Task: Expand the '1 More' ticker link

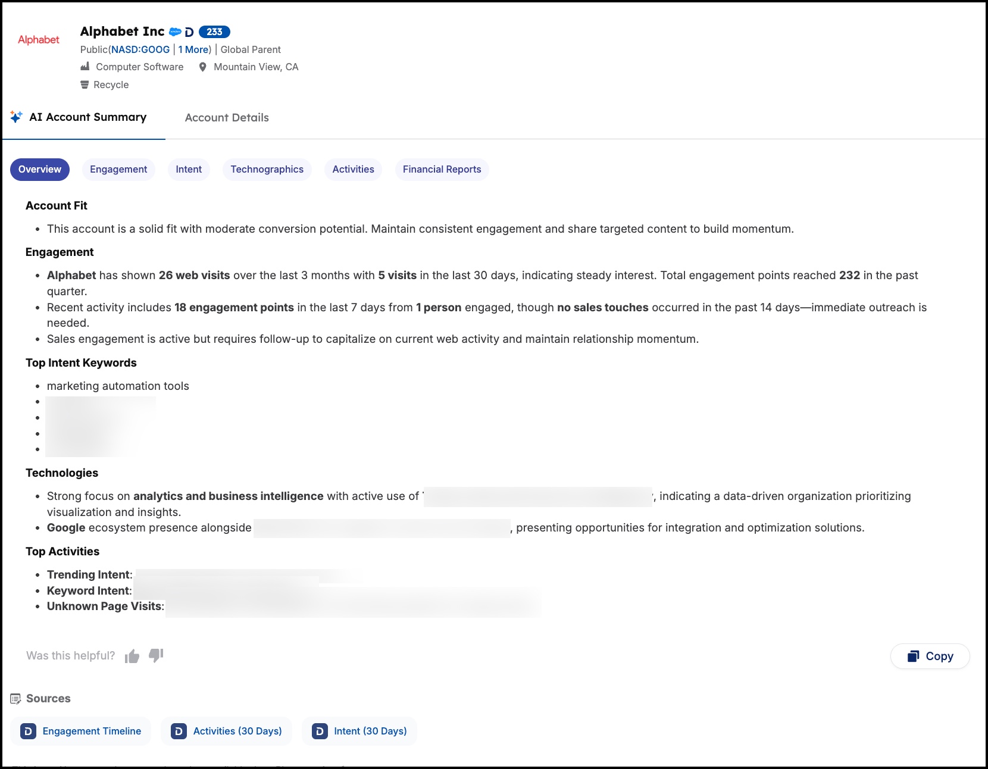Action: [193, 49]
